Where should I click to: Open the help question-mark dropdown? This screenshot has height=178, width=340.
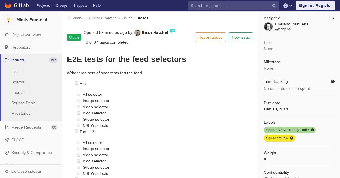pos(288,6)
